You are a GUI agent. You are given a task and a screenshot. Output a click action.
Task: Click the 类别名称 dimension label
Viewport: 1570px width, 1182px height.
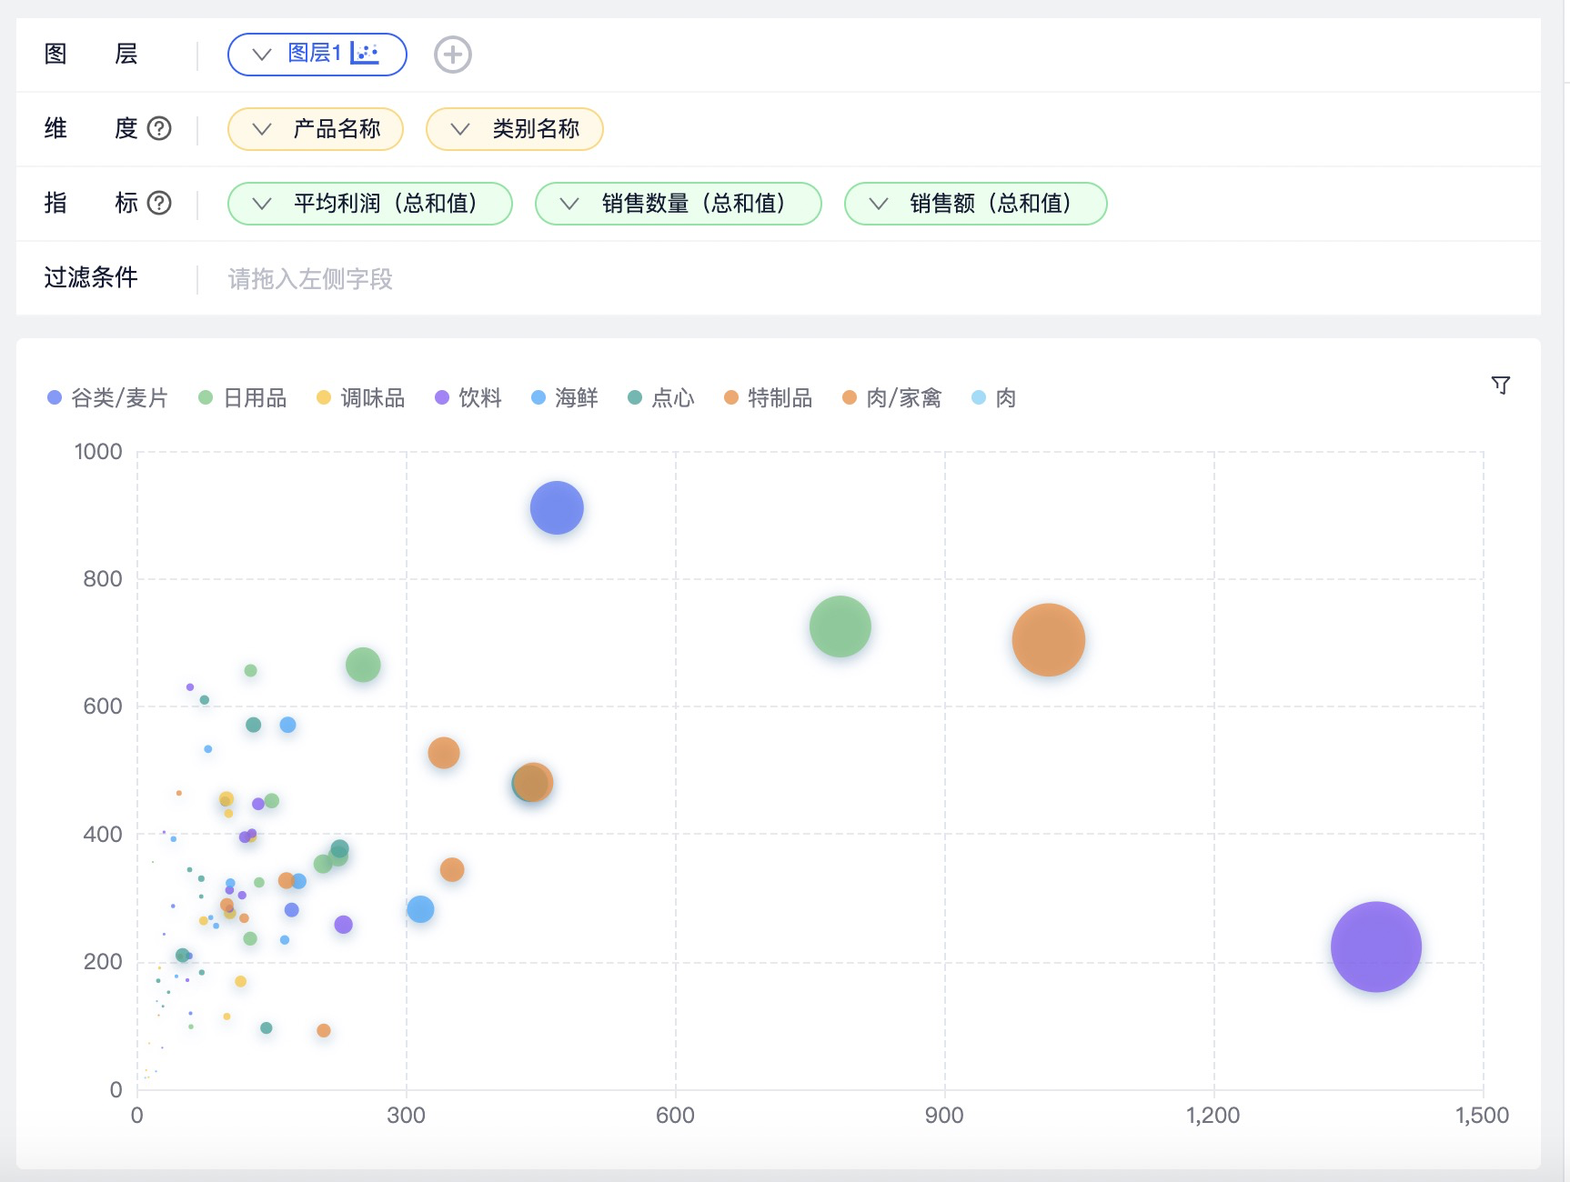[x=536, y=129]
